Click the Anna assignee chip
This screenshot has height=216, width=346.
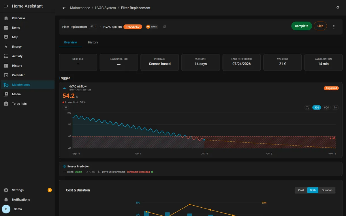point(152,27)
